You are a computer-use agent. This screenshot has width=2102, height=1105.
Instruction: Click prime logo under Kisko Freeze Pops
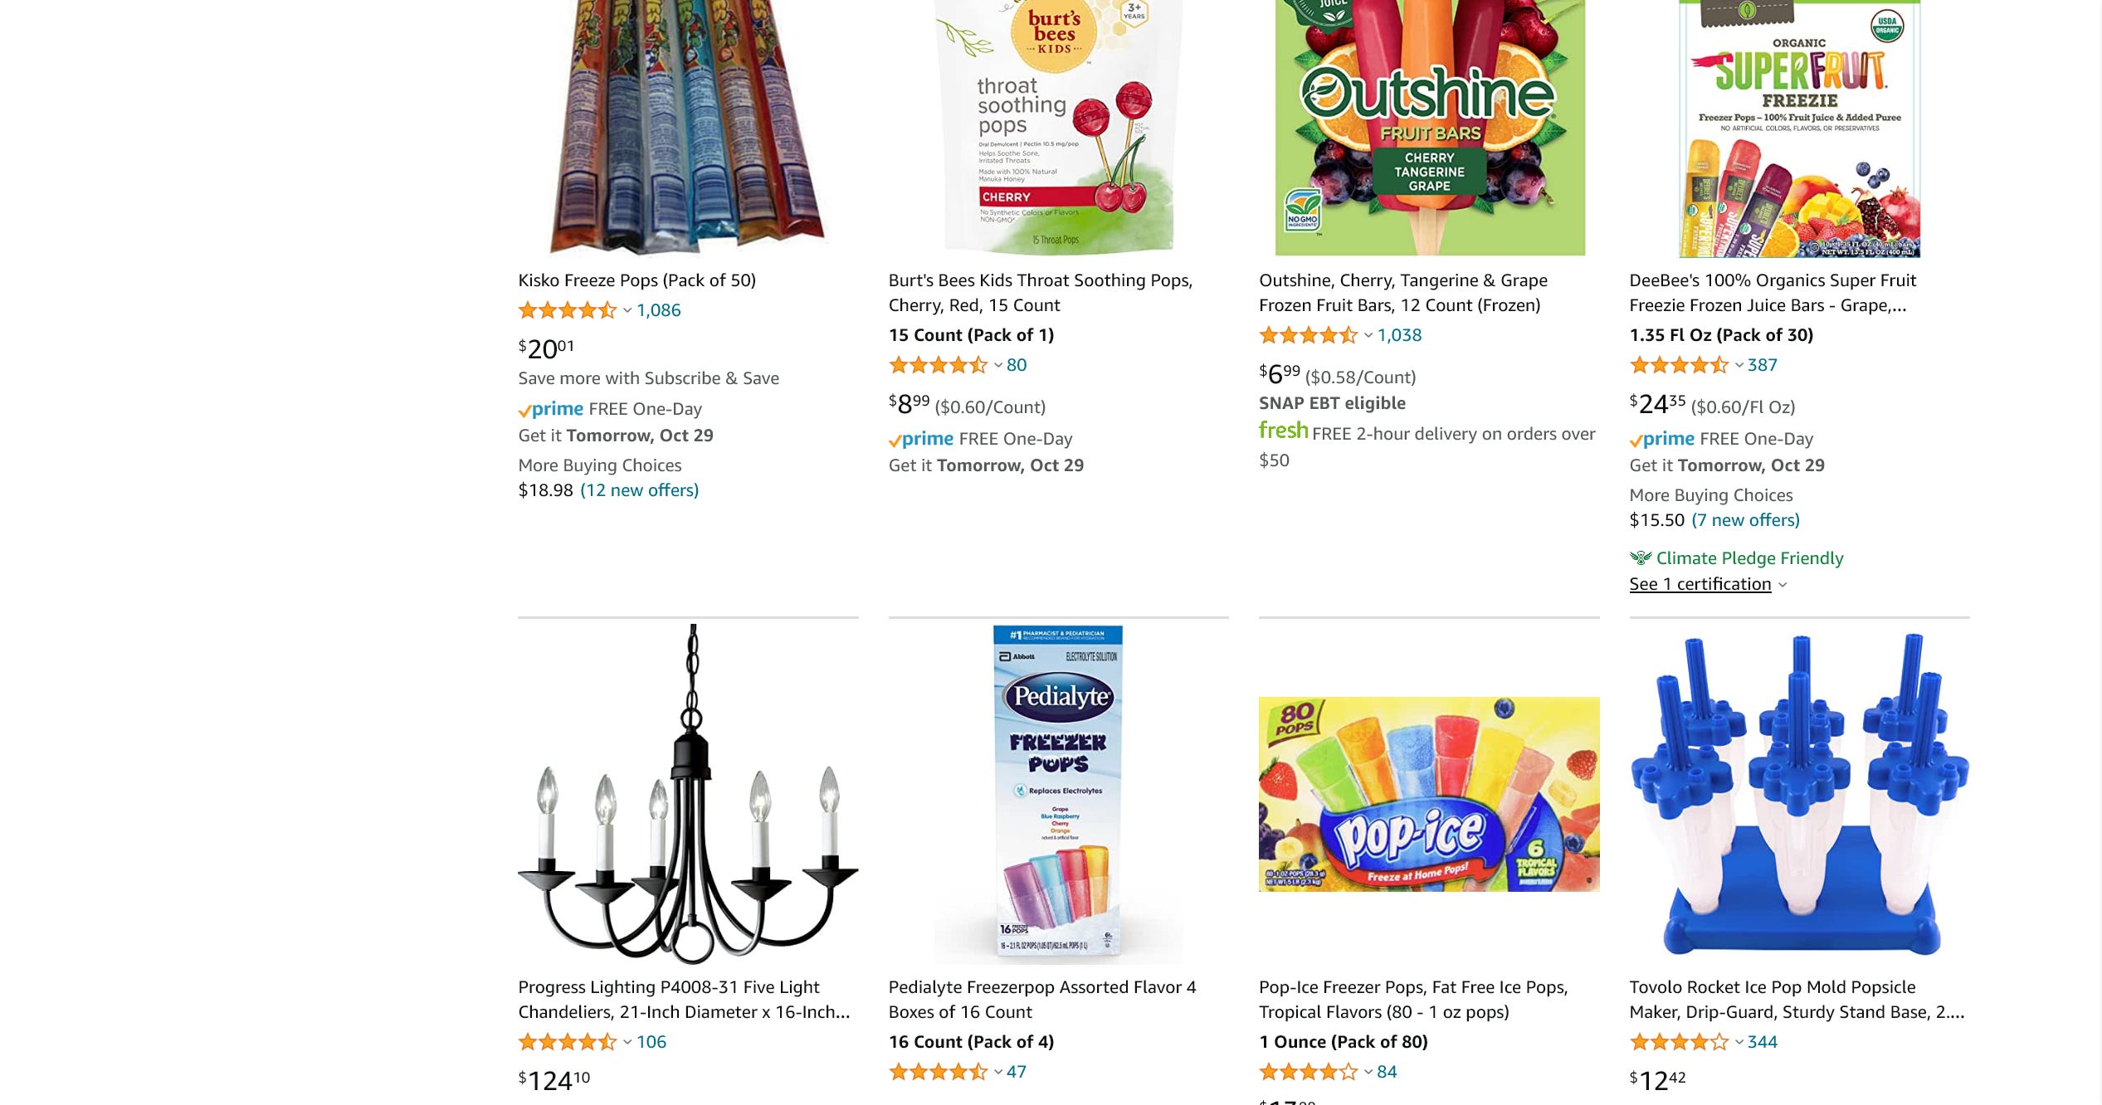(x=551, y=409)
